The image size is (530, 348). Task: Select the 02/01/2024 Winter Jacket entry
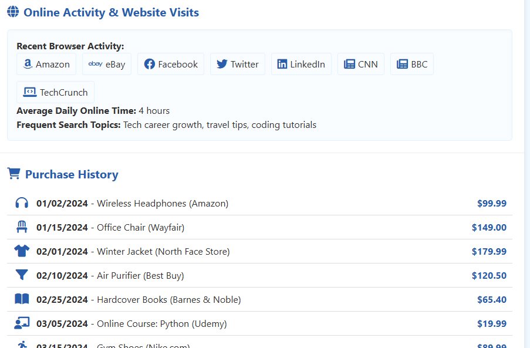point(259,251)
